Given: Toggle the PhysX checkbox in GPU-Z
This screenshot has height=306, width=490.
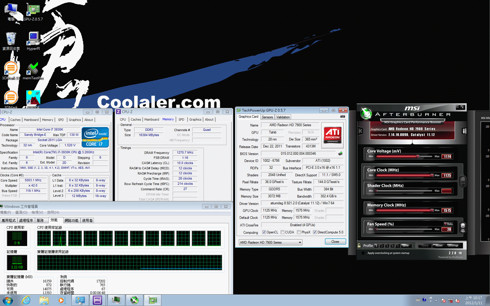Looking at the screenshot, I should tap(299, 232).
